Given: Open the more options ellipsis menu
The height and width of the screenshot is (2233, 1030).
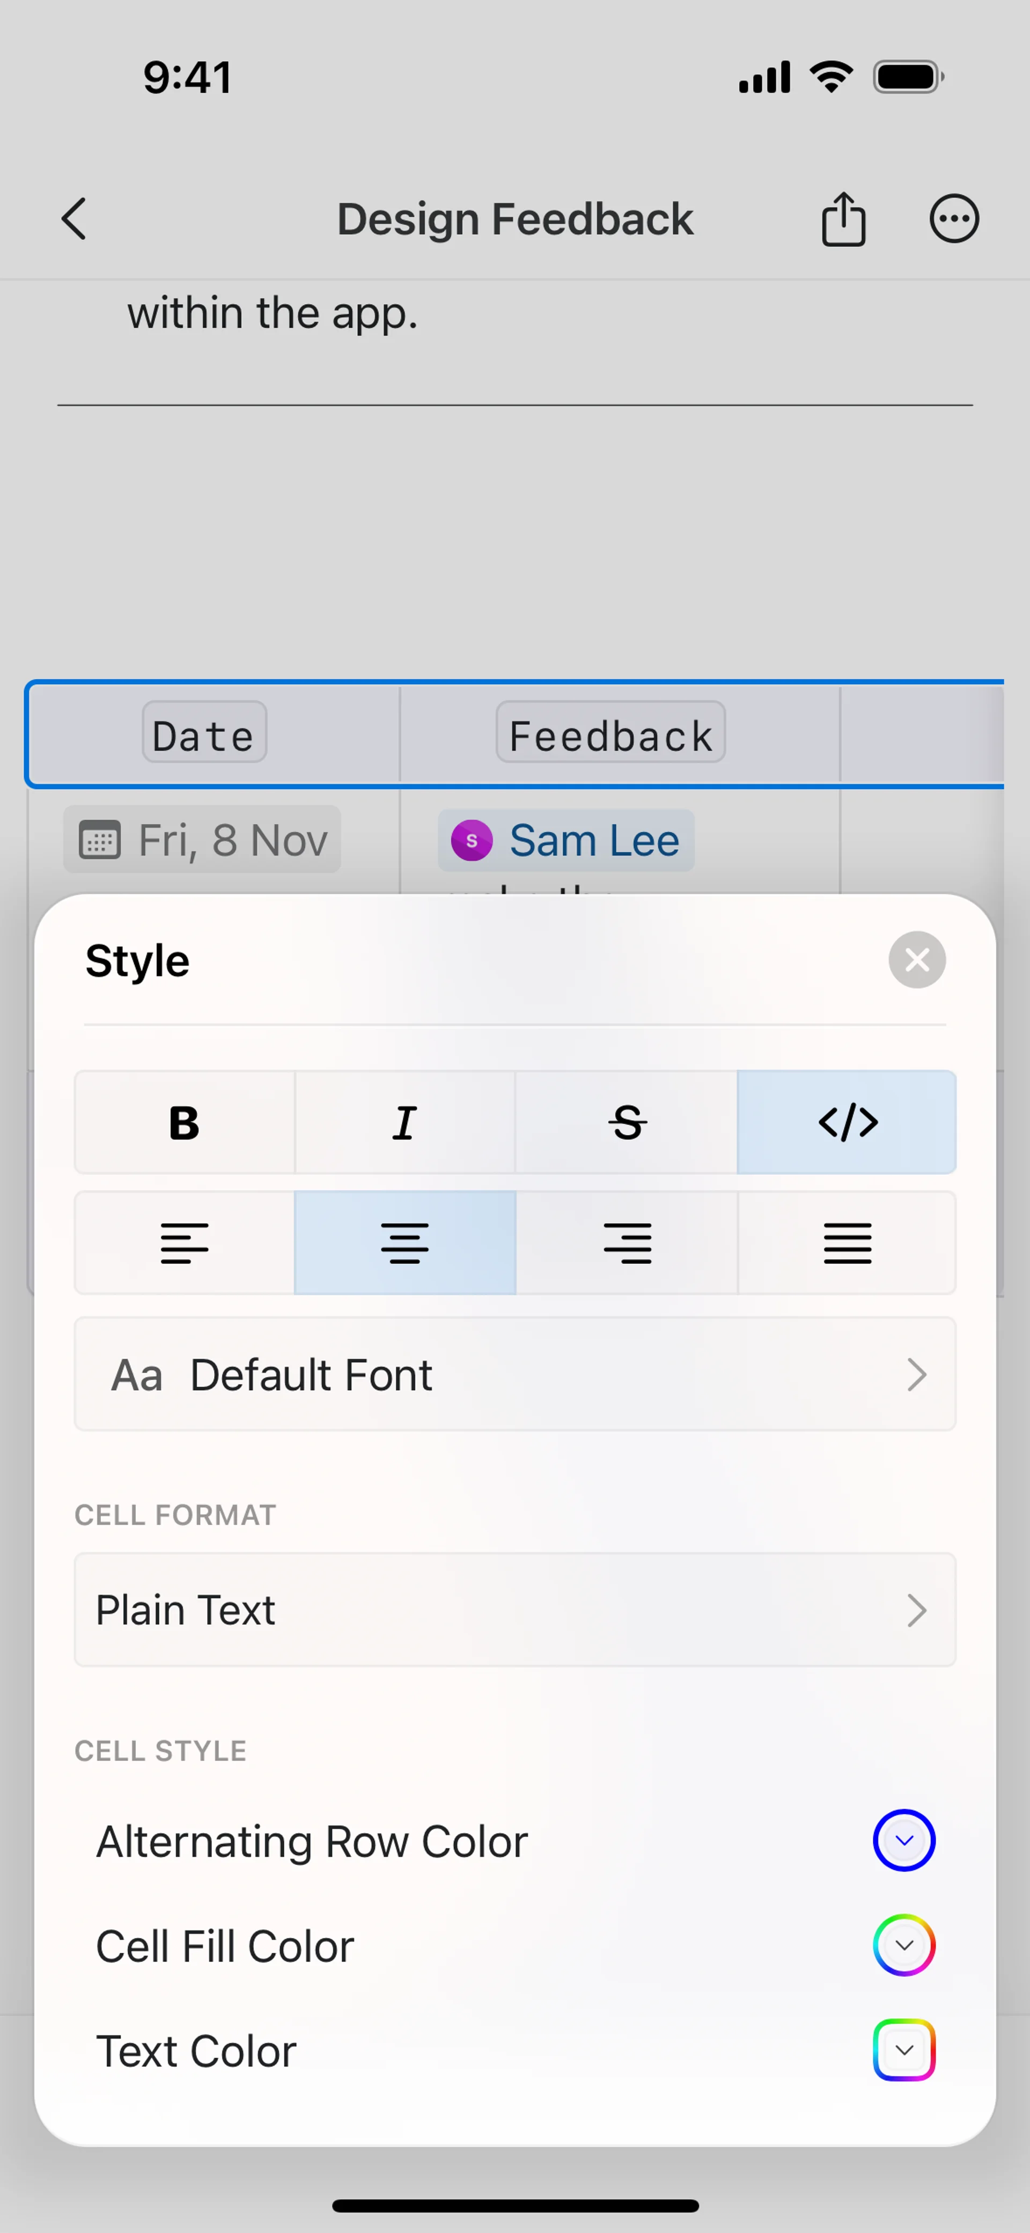Looking at the screenshot, I should click(954, 218).
